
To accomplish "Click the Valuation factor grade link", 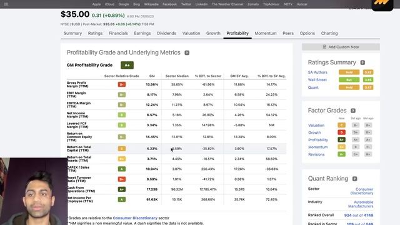I will [316, 126].
